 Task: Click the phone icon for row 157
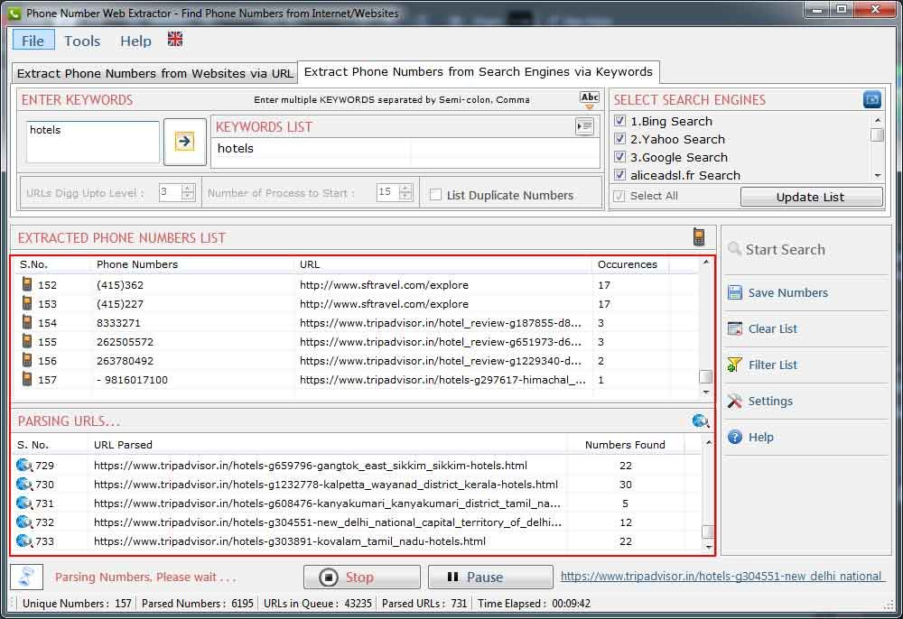[x=27, y=379]
